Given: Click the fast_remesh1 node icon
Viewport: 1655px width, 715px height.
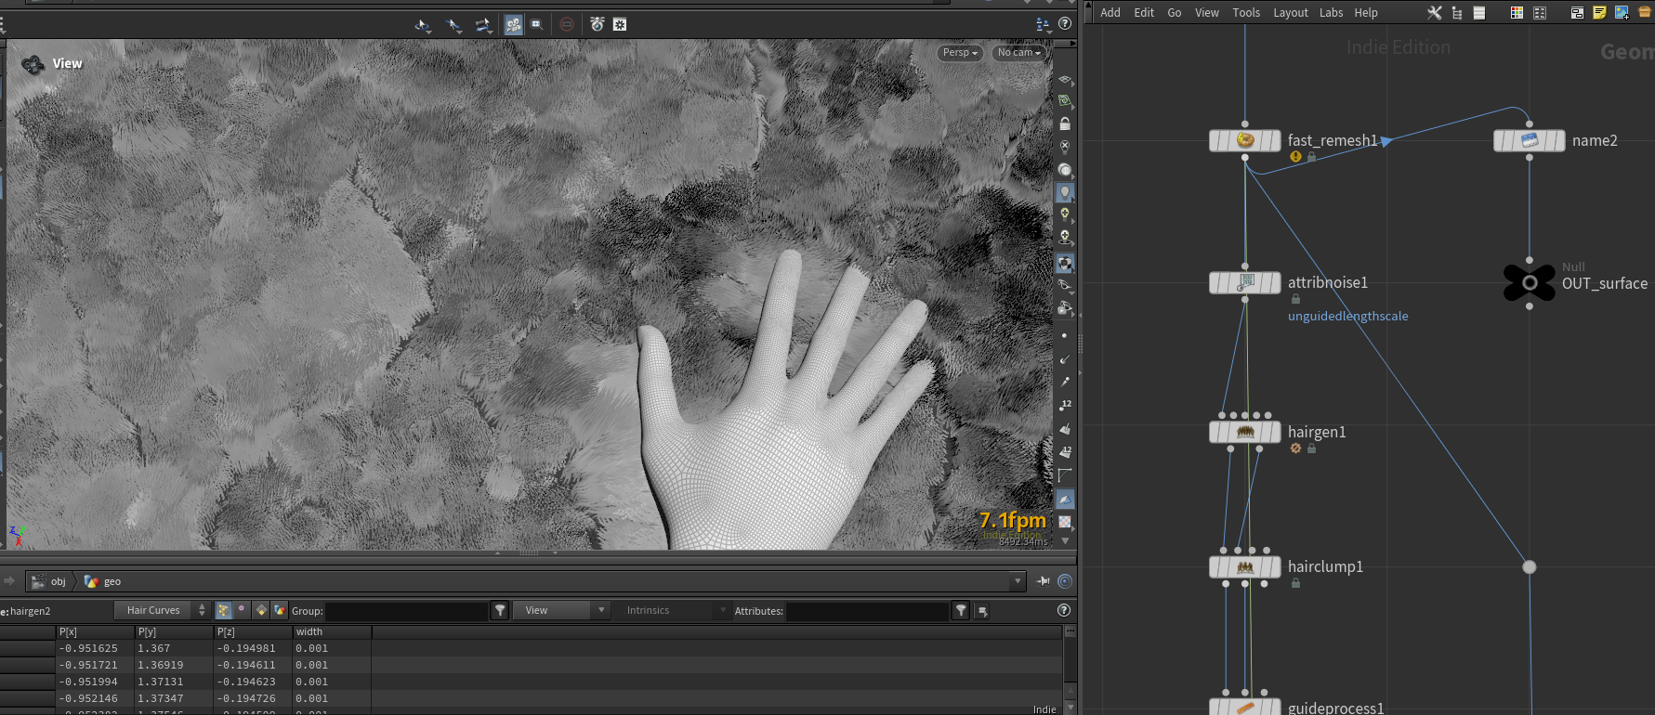Looking at the screenshot, I should [1245, 141].
